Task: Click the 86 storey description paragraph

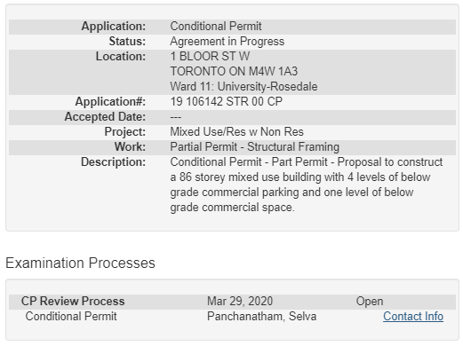Action: 307,185
